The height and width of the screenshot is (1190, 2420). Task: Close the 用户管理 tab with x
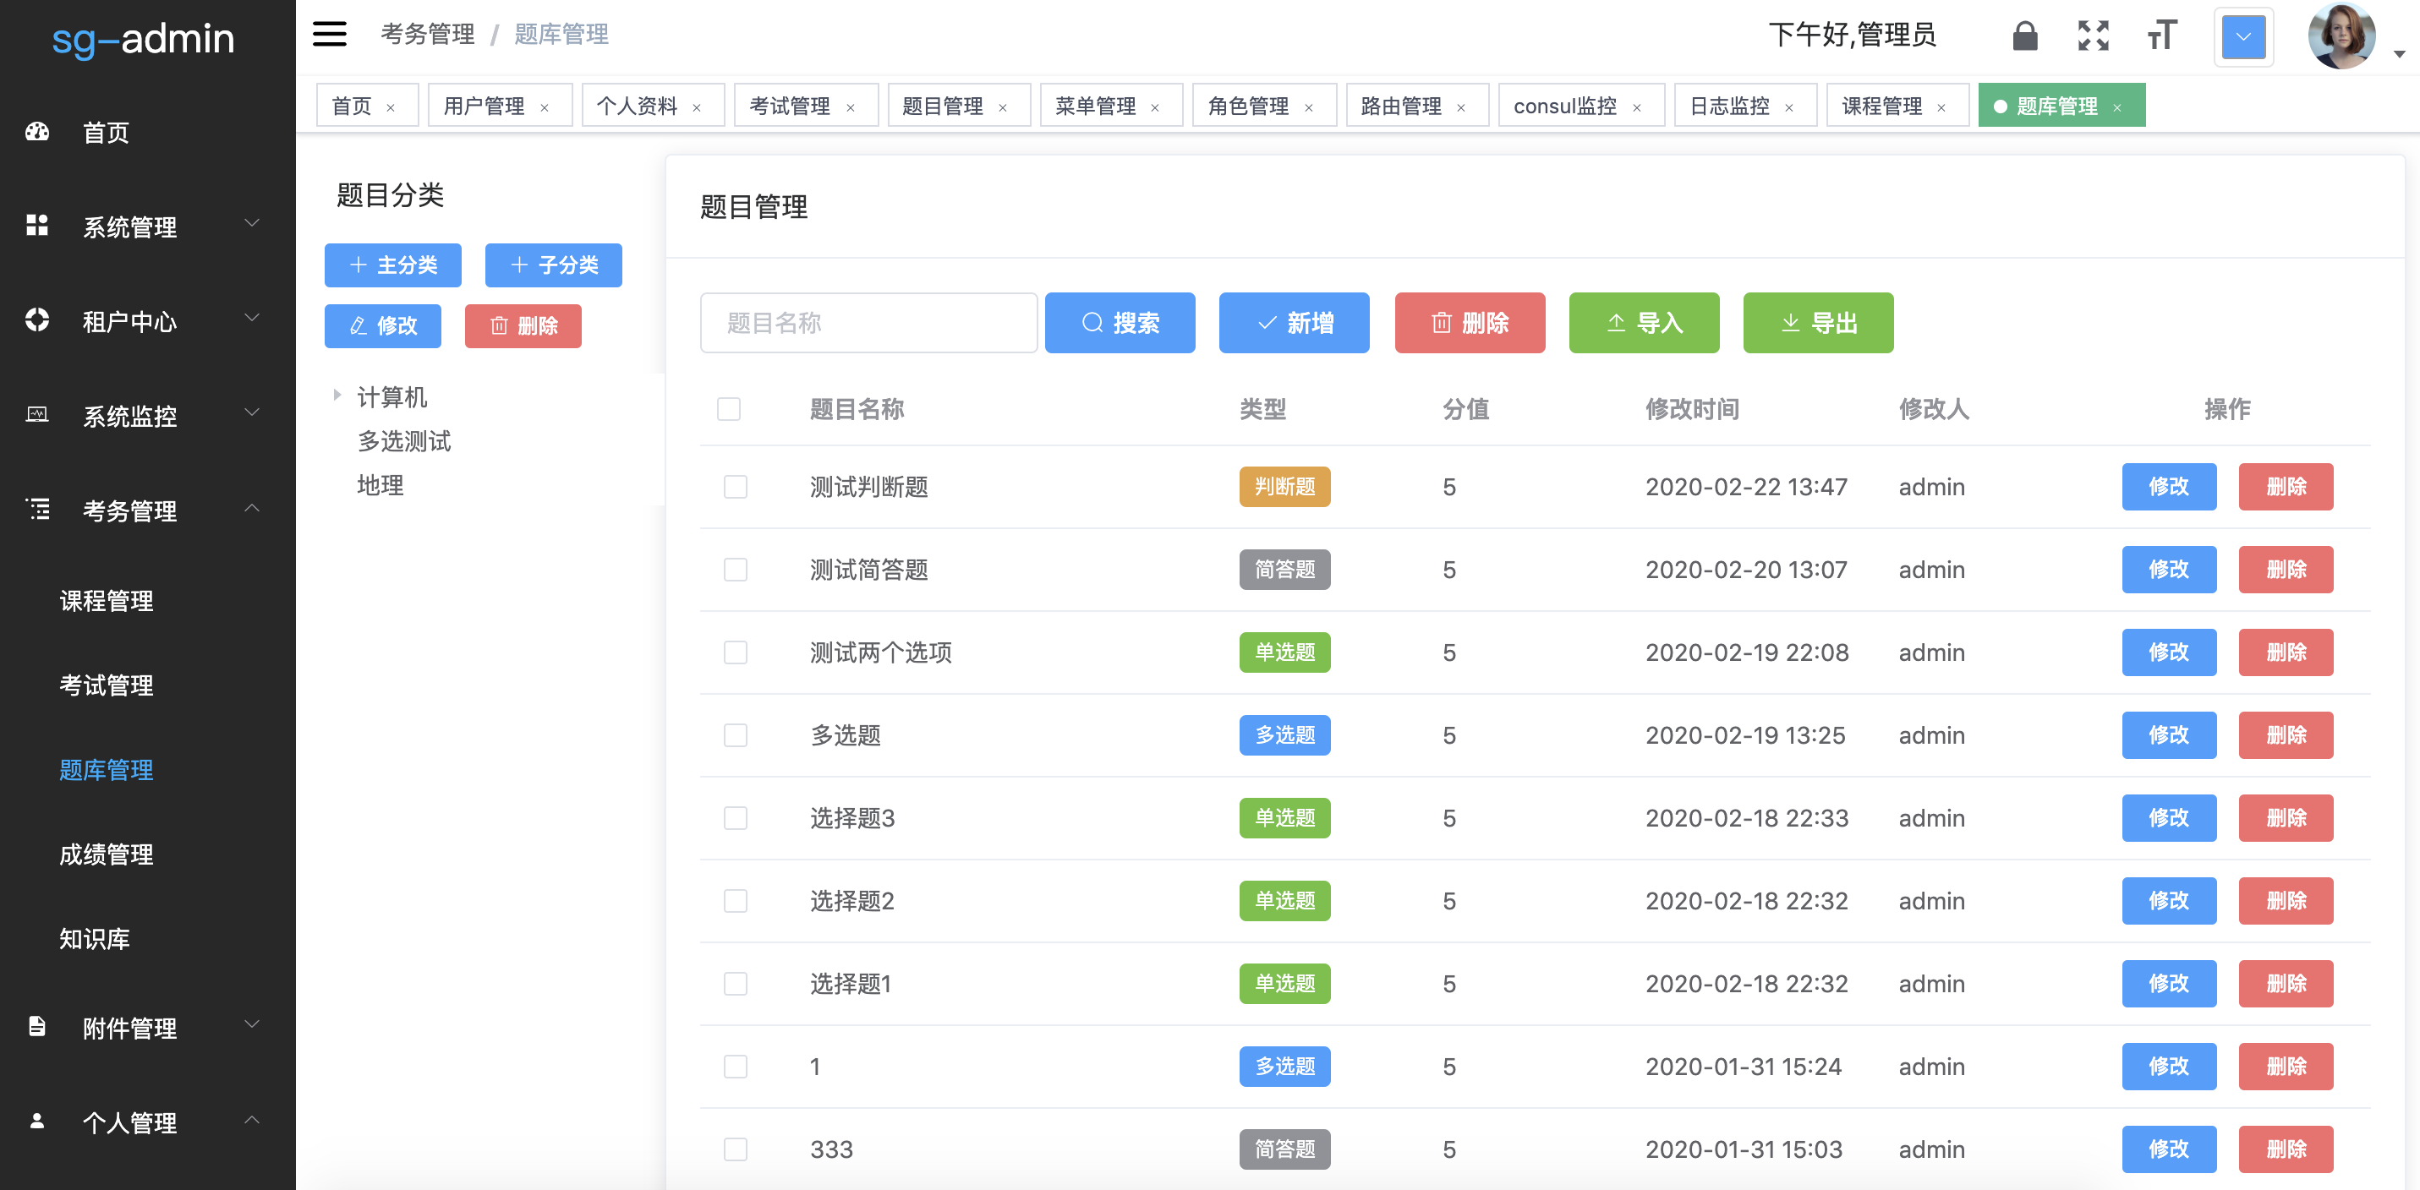[x=545, y=108]
